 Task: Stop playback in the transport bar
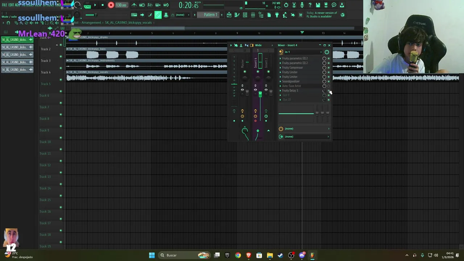point(103,5)
